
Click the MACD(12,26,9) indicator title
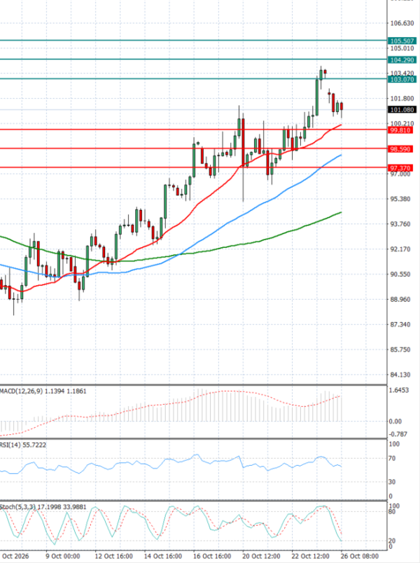(21, 391)
